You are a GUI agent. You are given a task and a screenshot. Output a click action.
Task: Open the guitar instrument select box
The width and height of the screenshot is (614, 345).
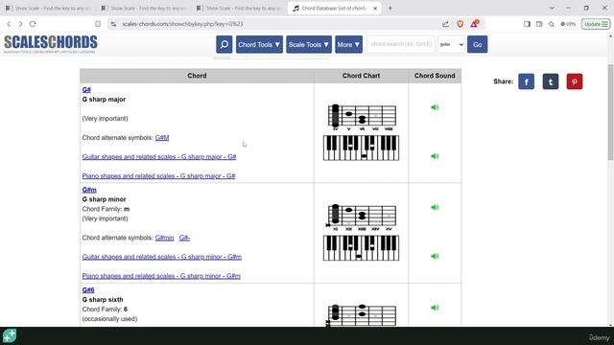(451, 45)
